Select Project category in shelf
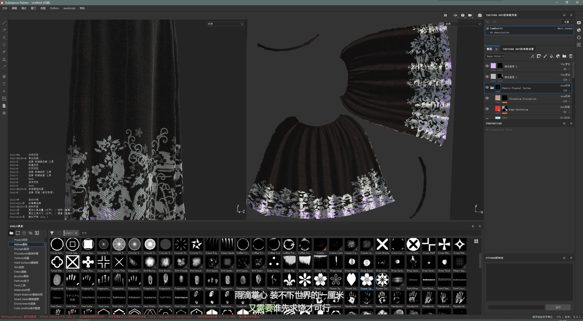Screen dimensions: 583x321 point(21,240)
